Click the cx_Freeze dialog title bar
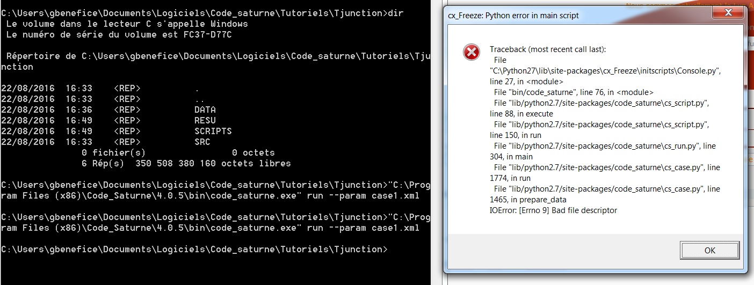This screenshot has width=754, height=285. (564, 16)
